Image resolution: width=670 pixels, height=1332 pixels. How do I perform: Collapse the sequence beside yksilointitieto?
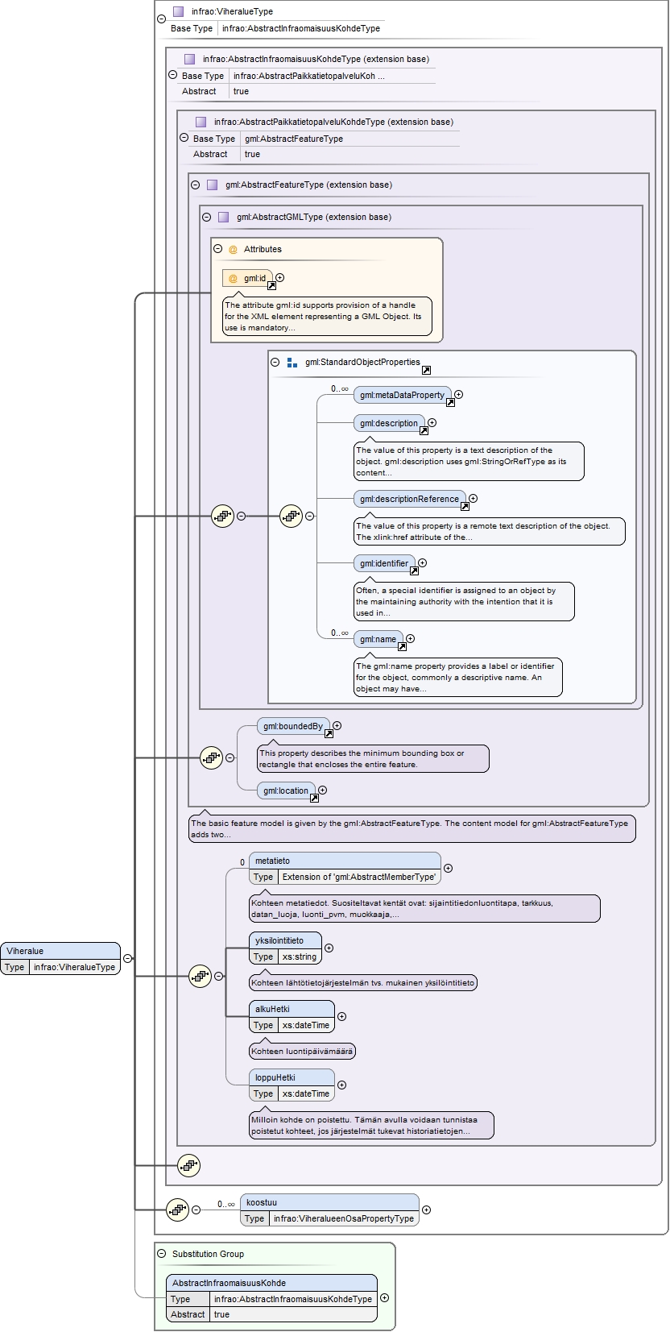[218, 976]
